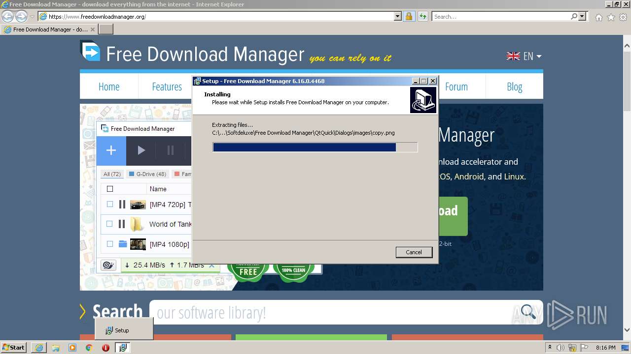Cancel the Free Download Manager setup
The width and height of the screenshot is (631, 354).
pos(414,252)
